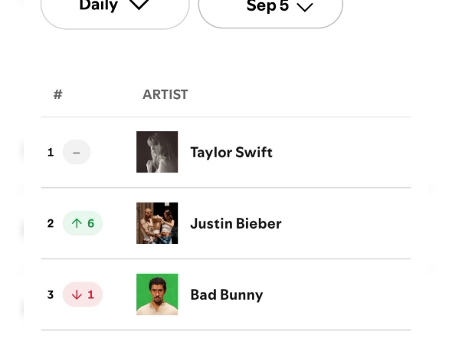Click the chevron arrow beside Sep 5

(x=305, y=7)
